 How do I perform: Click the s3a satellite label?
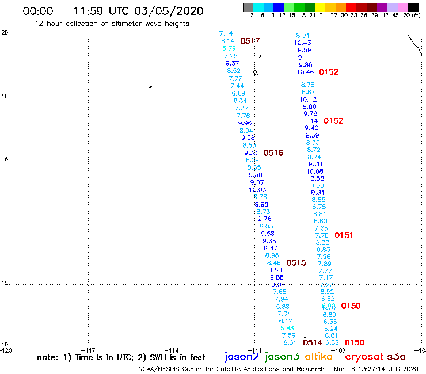click(x=396, y=357)
